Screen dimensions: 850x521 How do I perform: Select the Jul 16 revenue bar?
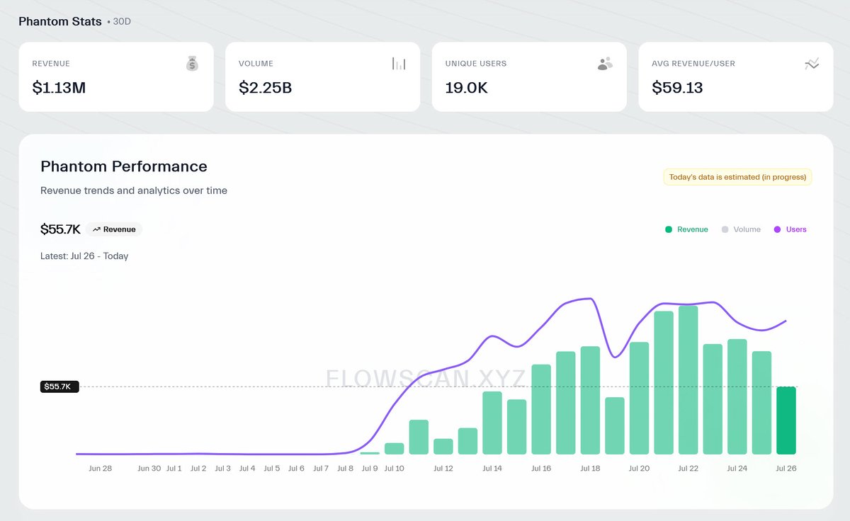[541, 409]
